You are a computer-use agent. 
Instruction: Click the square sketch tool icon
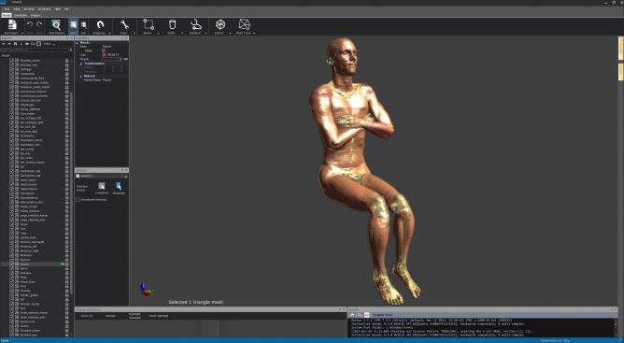point(149,24)
